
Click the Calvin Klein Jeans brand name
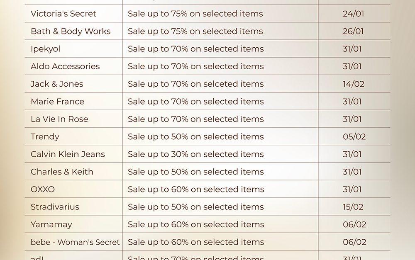click(68, 154)
